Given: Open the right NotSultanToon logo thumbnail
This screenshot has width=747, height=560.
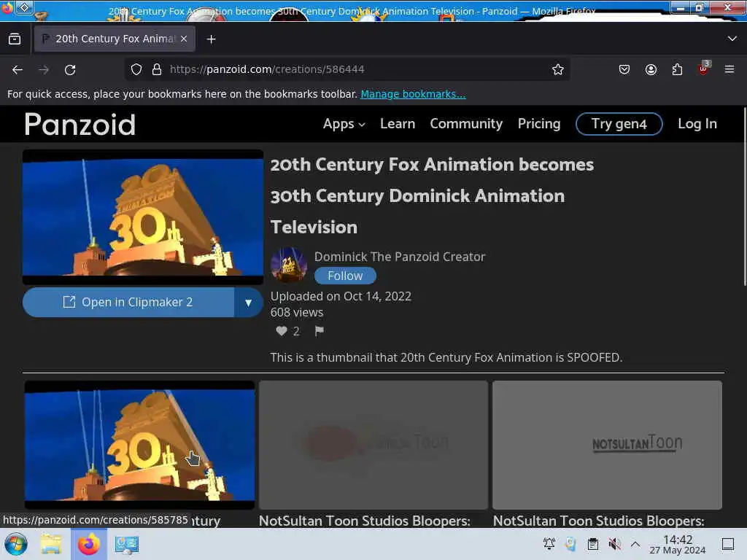Looking at the screenshot, I should click(607, 445).
